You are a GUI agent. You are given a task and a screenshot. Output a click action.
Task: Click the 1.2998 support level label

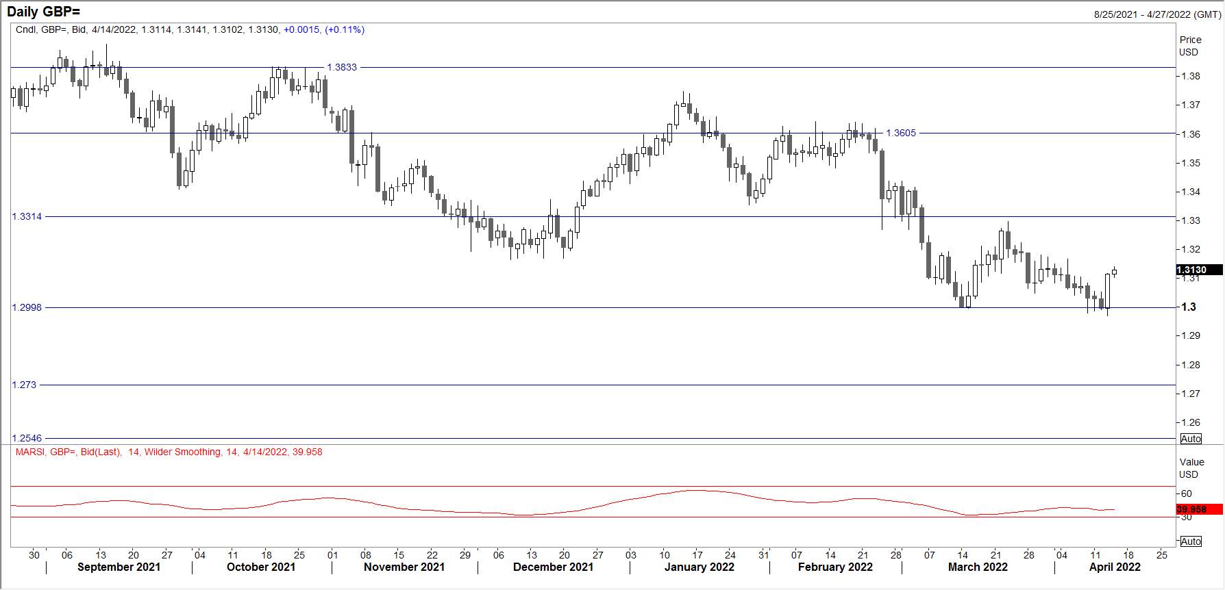coord(27,307)
